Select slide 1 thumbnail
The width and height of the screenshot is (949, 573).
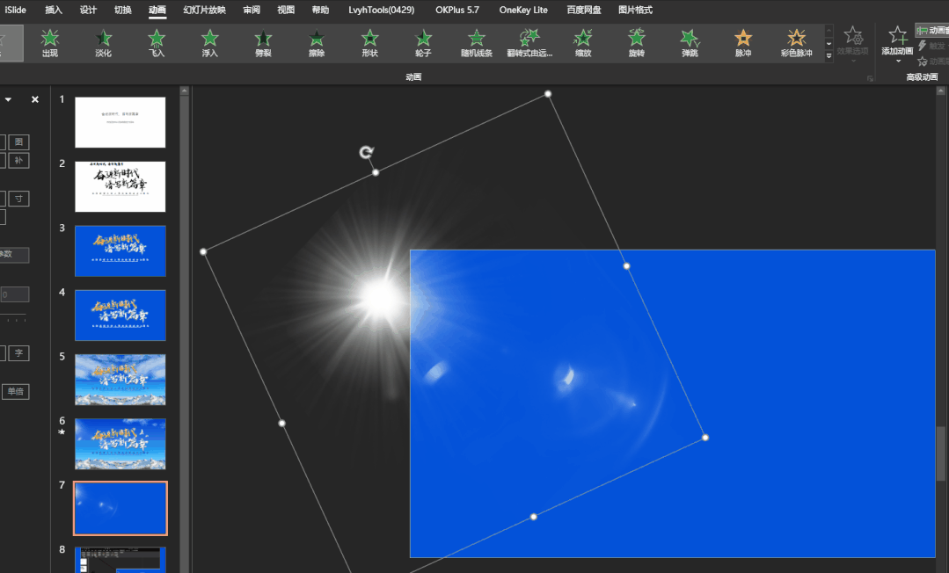click(x=120, y=122)
